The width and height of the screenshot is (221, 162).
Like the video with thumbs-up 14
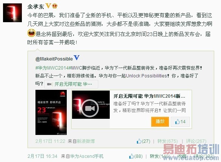180,122
